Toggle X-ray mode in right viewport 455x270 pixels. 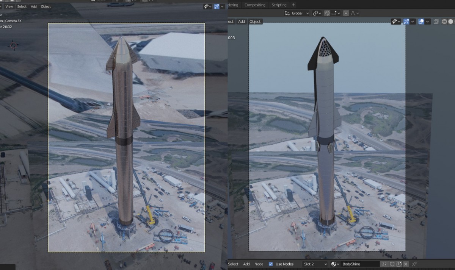click(x=436, y=22)
